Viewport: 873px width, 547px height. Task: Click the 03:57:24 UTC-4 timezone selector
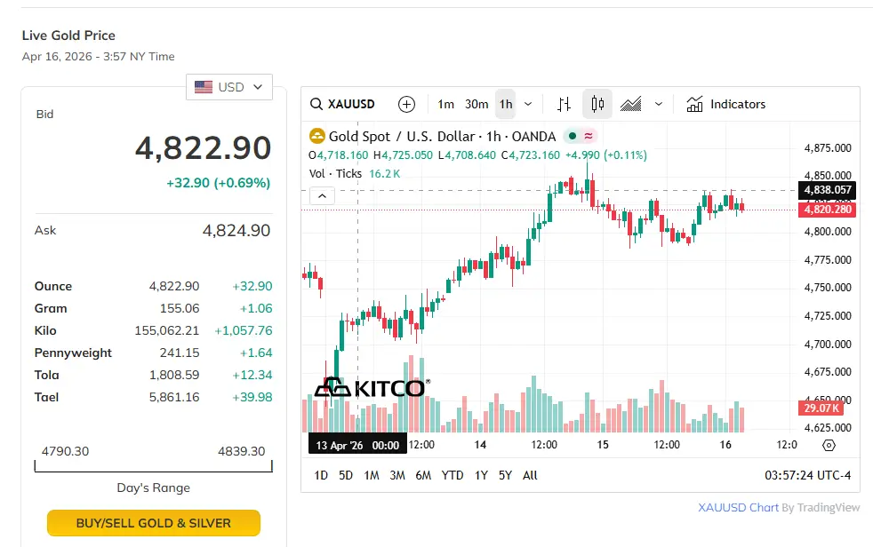pos(807,476)
